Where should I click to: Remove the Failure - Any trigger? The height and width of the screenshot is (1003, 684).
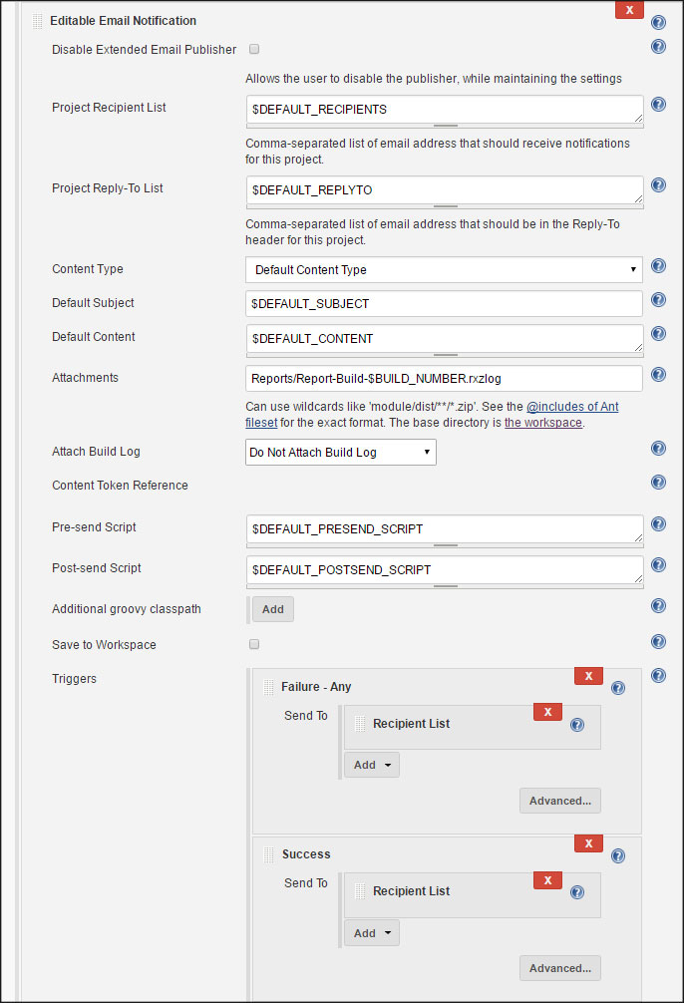(x=588, y=676)
